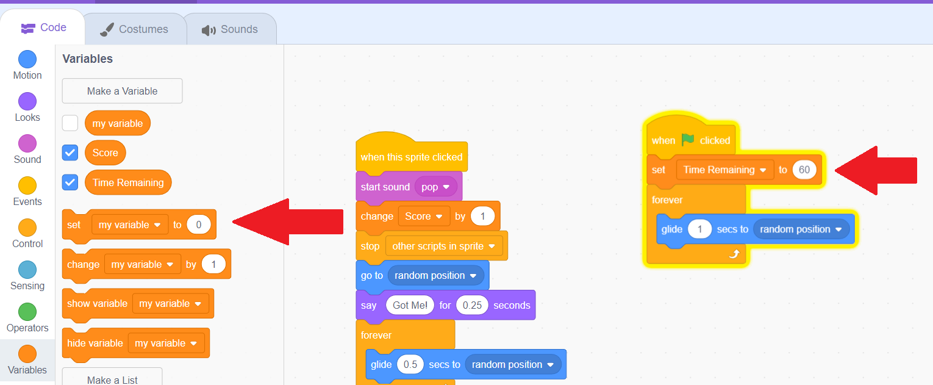Viewport: 933px width, 385px height.
Task: Select the my variable reporter block
Action: [118, 123]
